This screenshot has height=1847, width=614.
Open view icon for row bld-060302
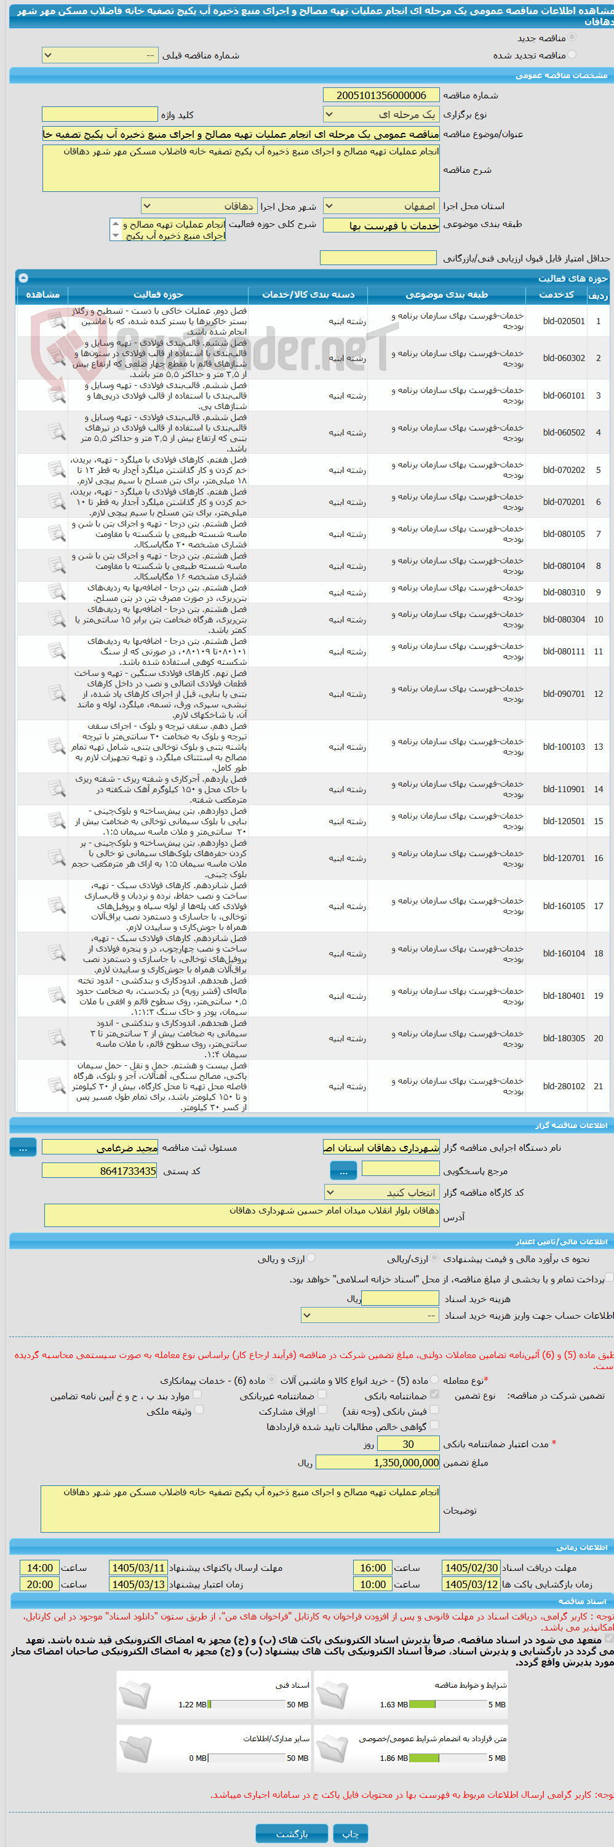coord(56,358)
